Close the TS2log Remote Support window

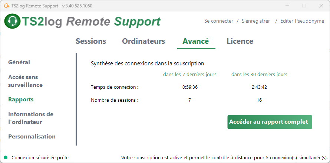tap(321, 6)
